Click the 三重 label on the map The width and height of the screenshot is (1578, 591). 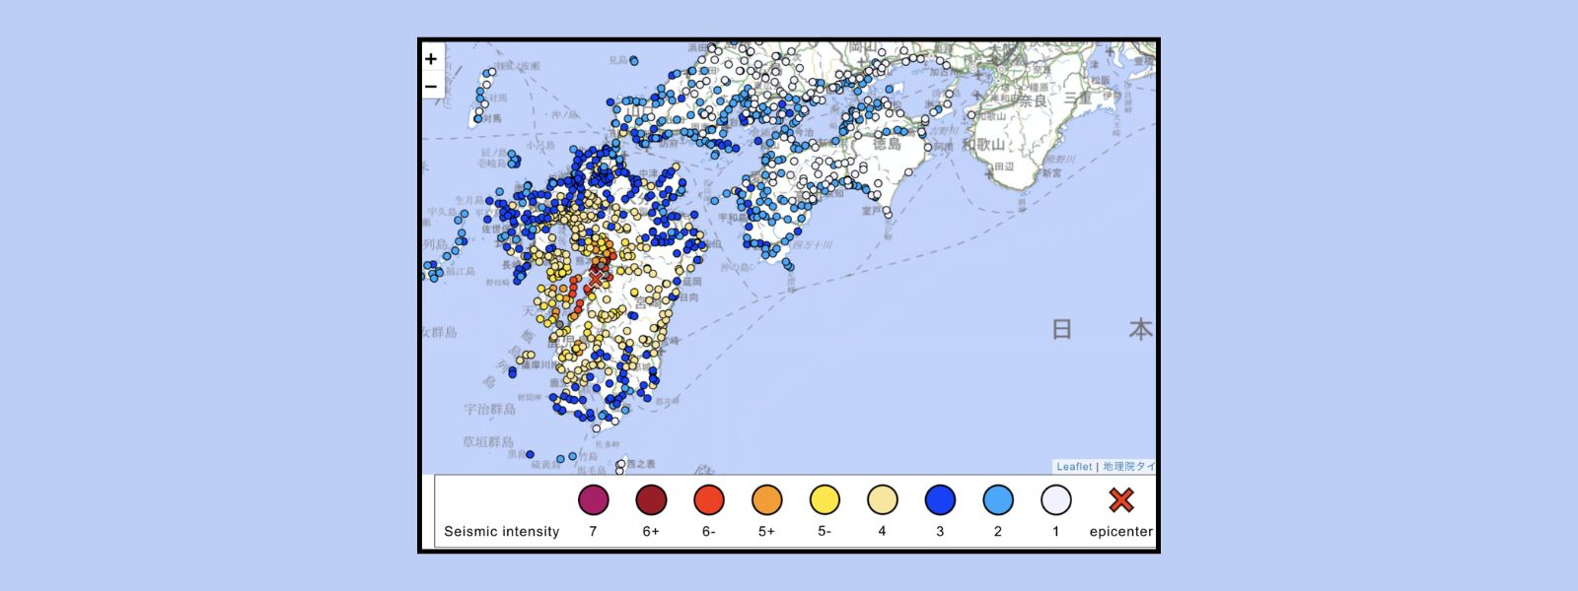point(1077,98)
